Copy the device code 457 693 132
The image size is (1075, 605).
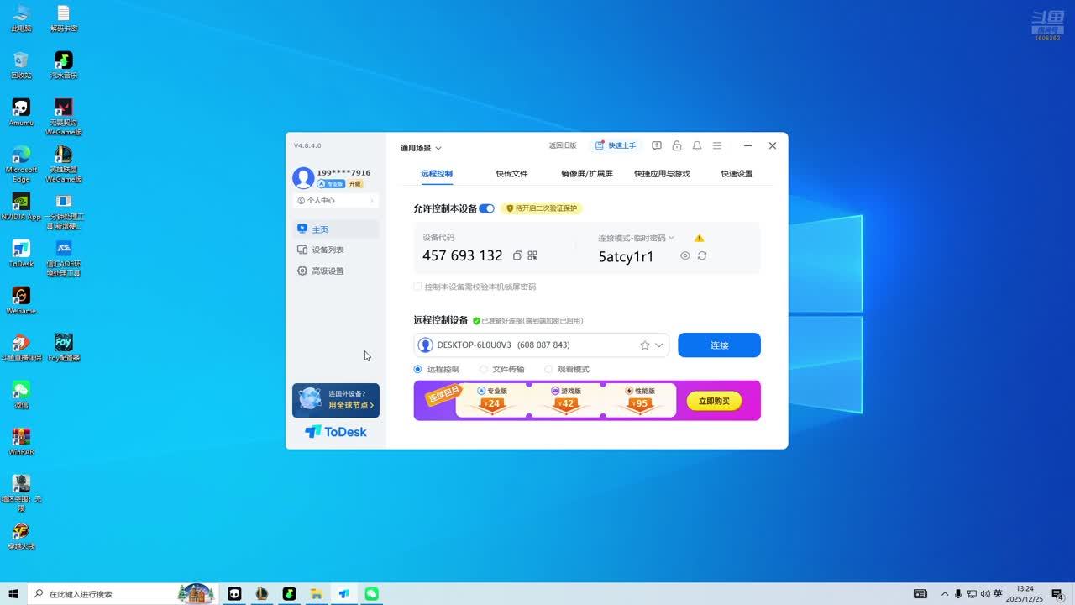tap(517, 255)
